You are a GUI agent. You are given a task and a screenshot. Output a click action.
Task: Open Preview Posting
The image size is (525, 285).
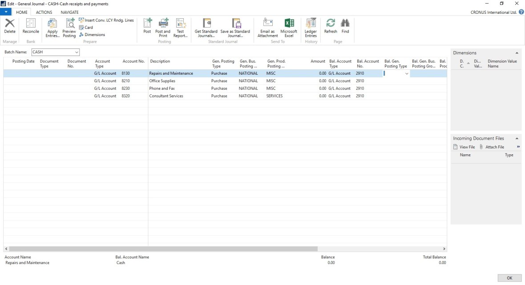click(x=69, y=27)
